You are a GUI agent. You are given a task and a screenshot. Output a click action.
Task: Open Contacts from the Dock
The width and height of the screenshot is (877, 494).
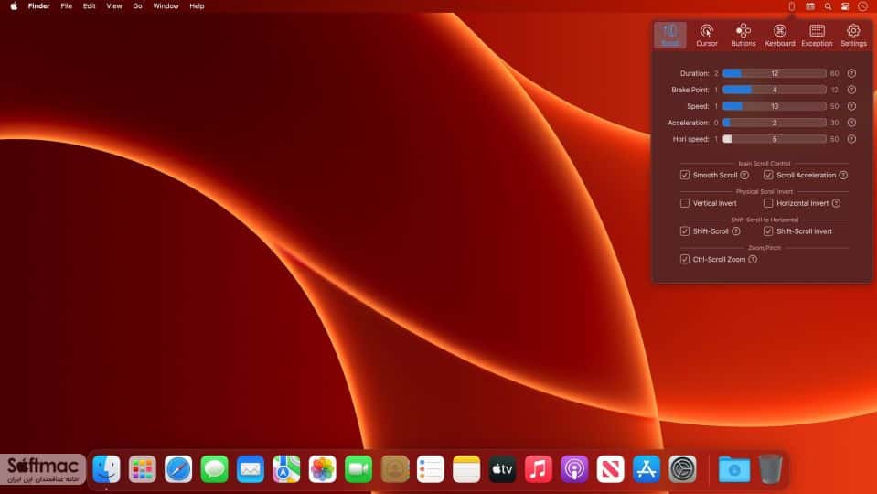point(395,468)
